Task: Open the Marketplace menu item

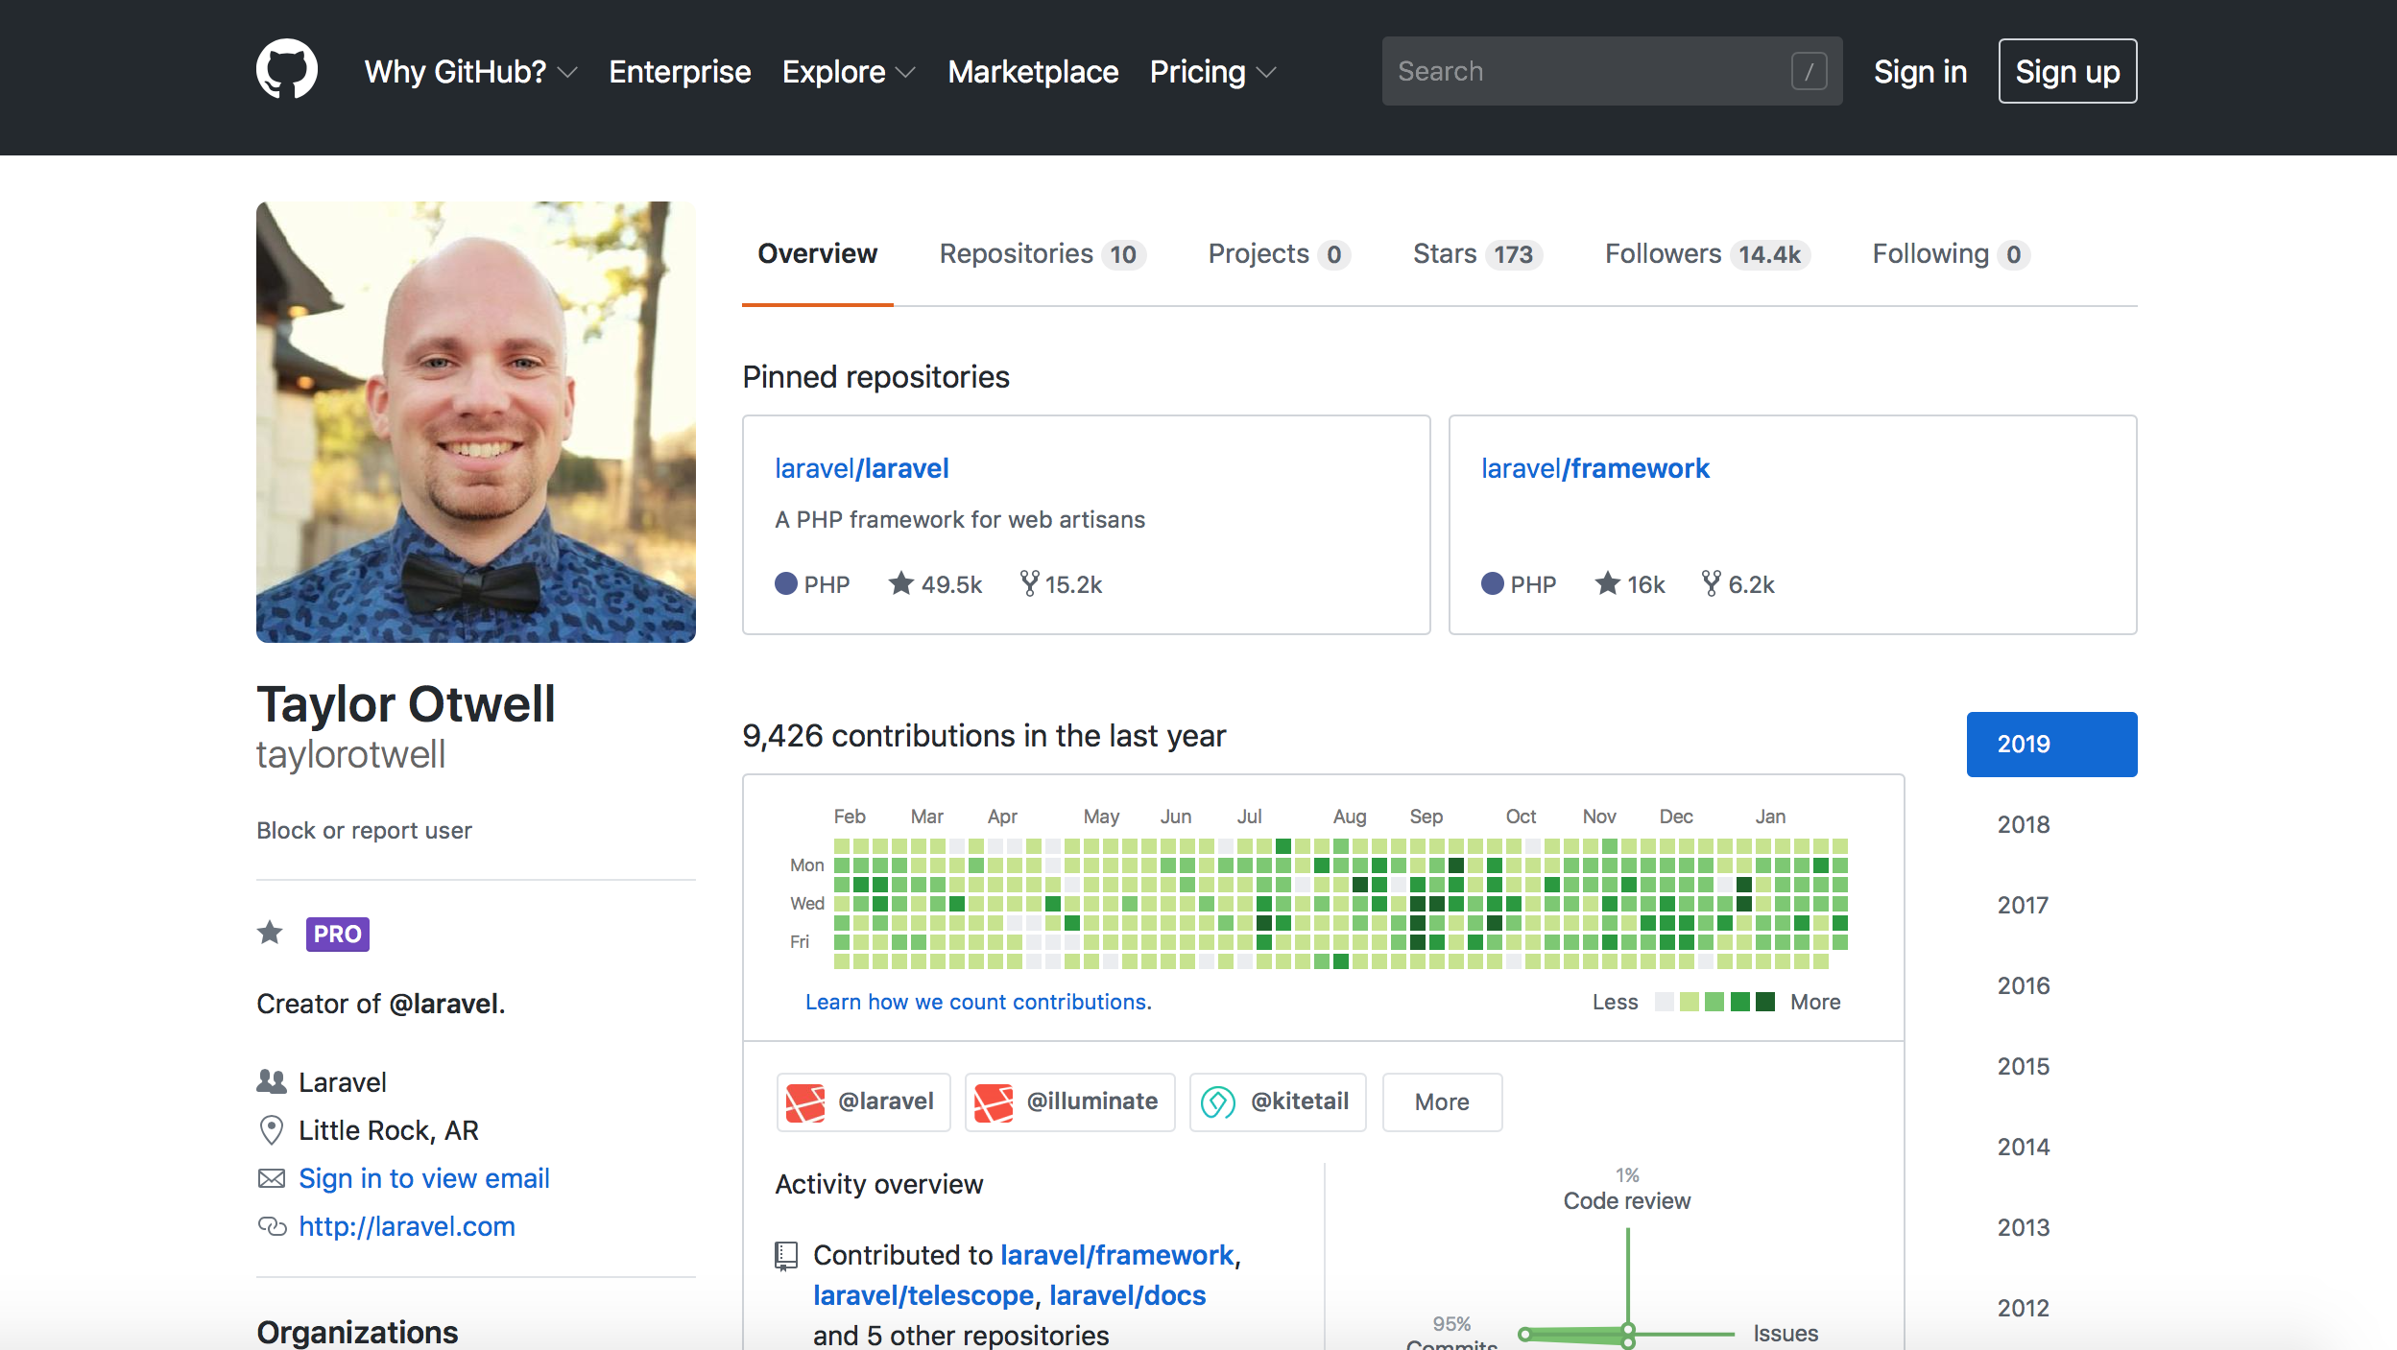Action: click(x=1033, y=72)
